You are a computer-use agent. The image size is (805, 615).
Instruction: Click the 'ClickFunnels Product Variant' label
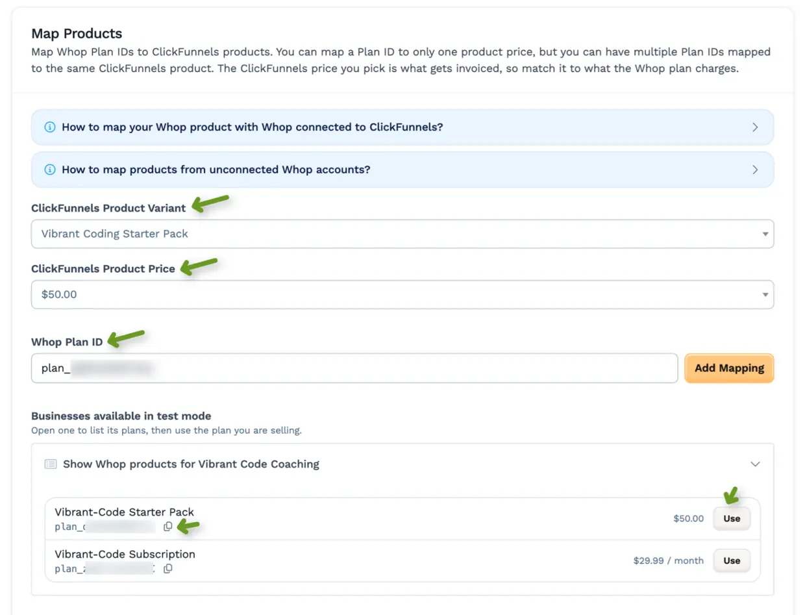[x=108, y=208]
